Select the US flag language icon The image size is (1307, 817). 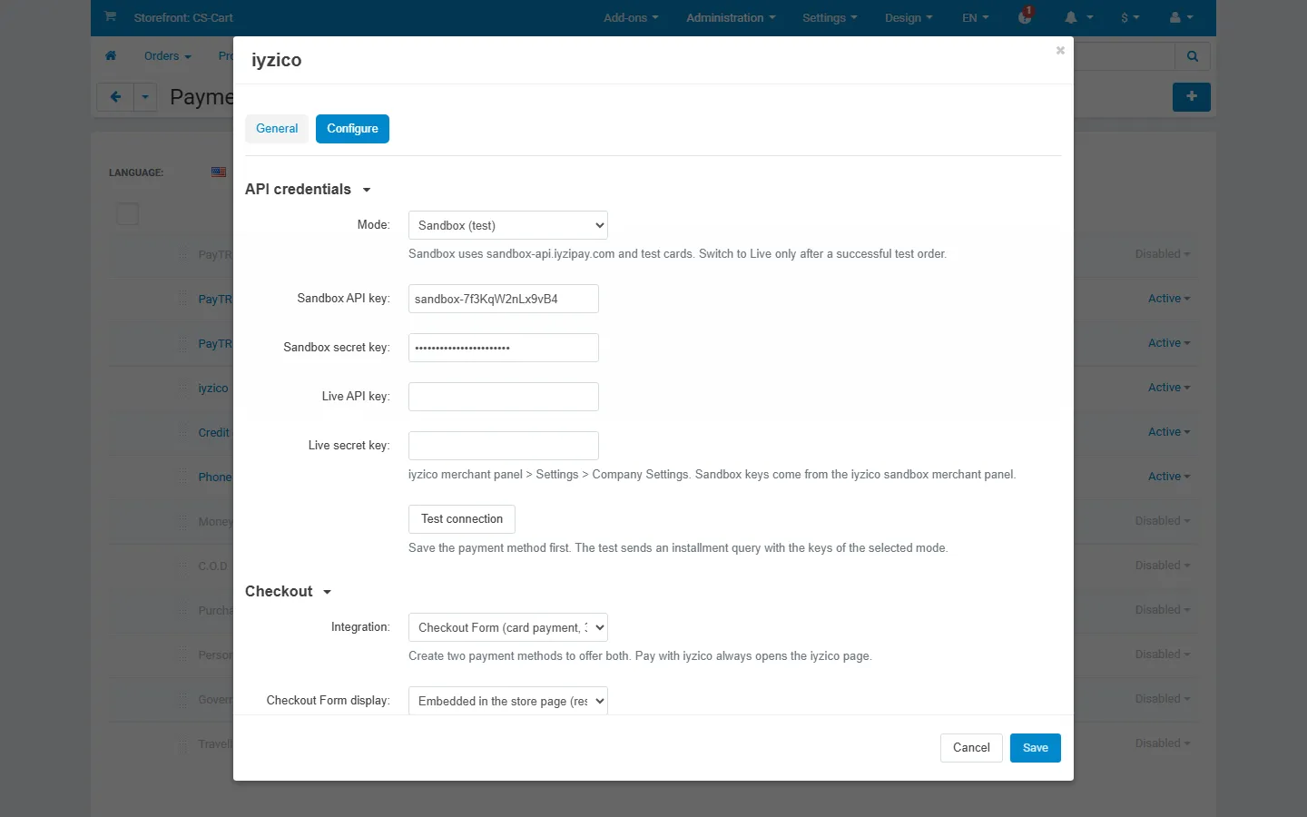pyautogui.click(x=219, y=172)
